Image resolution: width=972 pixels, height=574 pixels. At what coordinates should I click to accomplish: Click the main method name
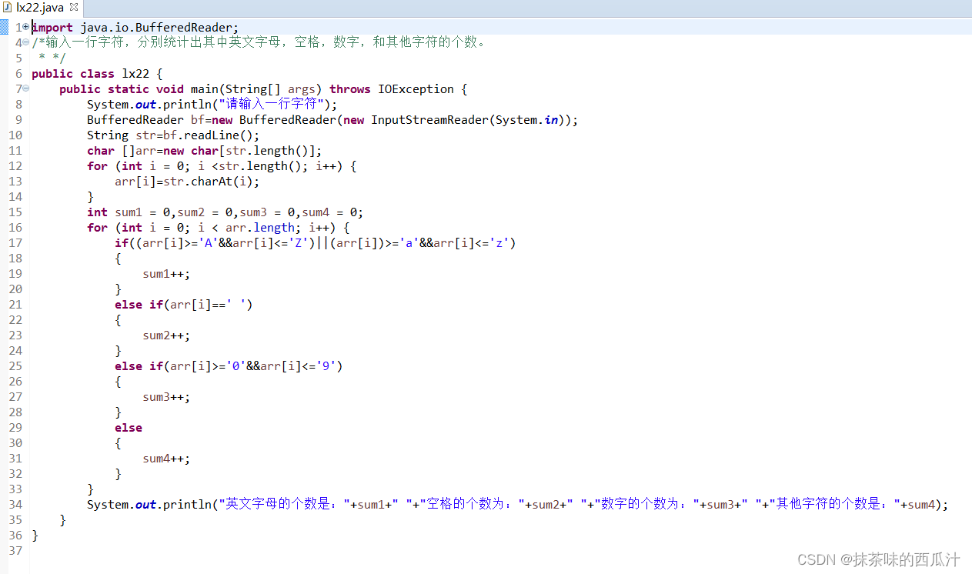click(x=205, y=89)
